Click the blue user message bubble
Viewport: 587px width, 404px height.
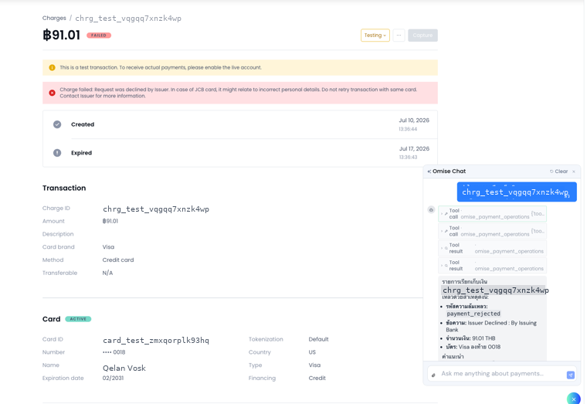click(x=517, y=192)
